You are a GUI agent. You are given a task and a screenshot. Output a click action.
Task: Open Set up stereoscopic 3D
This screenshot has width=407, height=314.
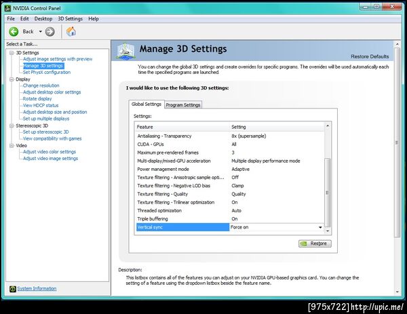45,132
